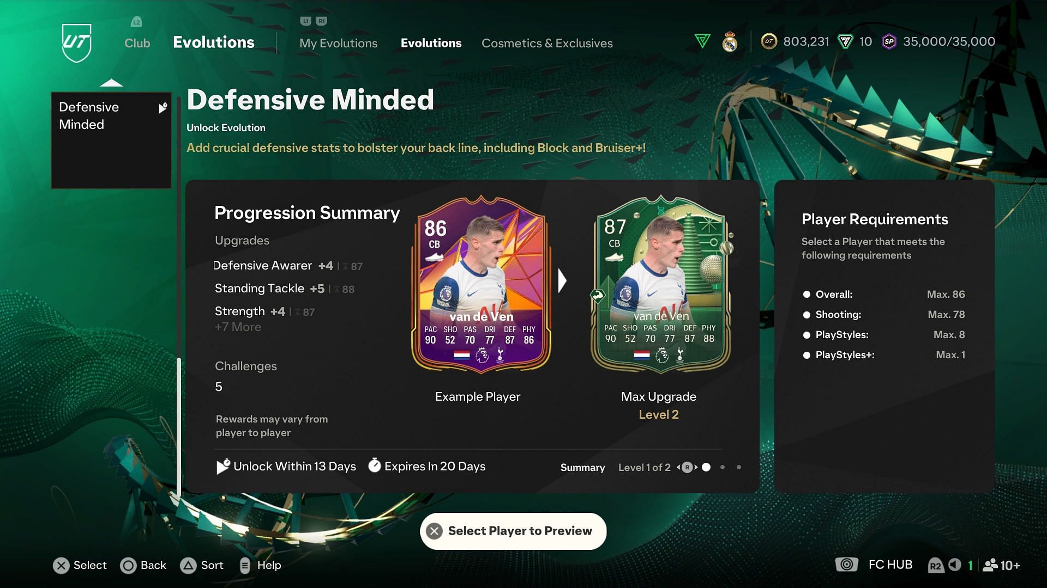This screenshot has width=1047, height=588.
Task: Select the third dot level indicator
Action: point(738,467)
